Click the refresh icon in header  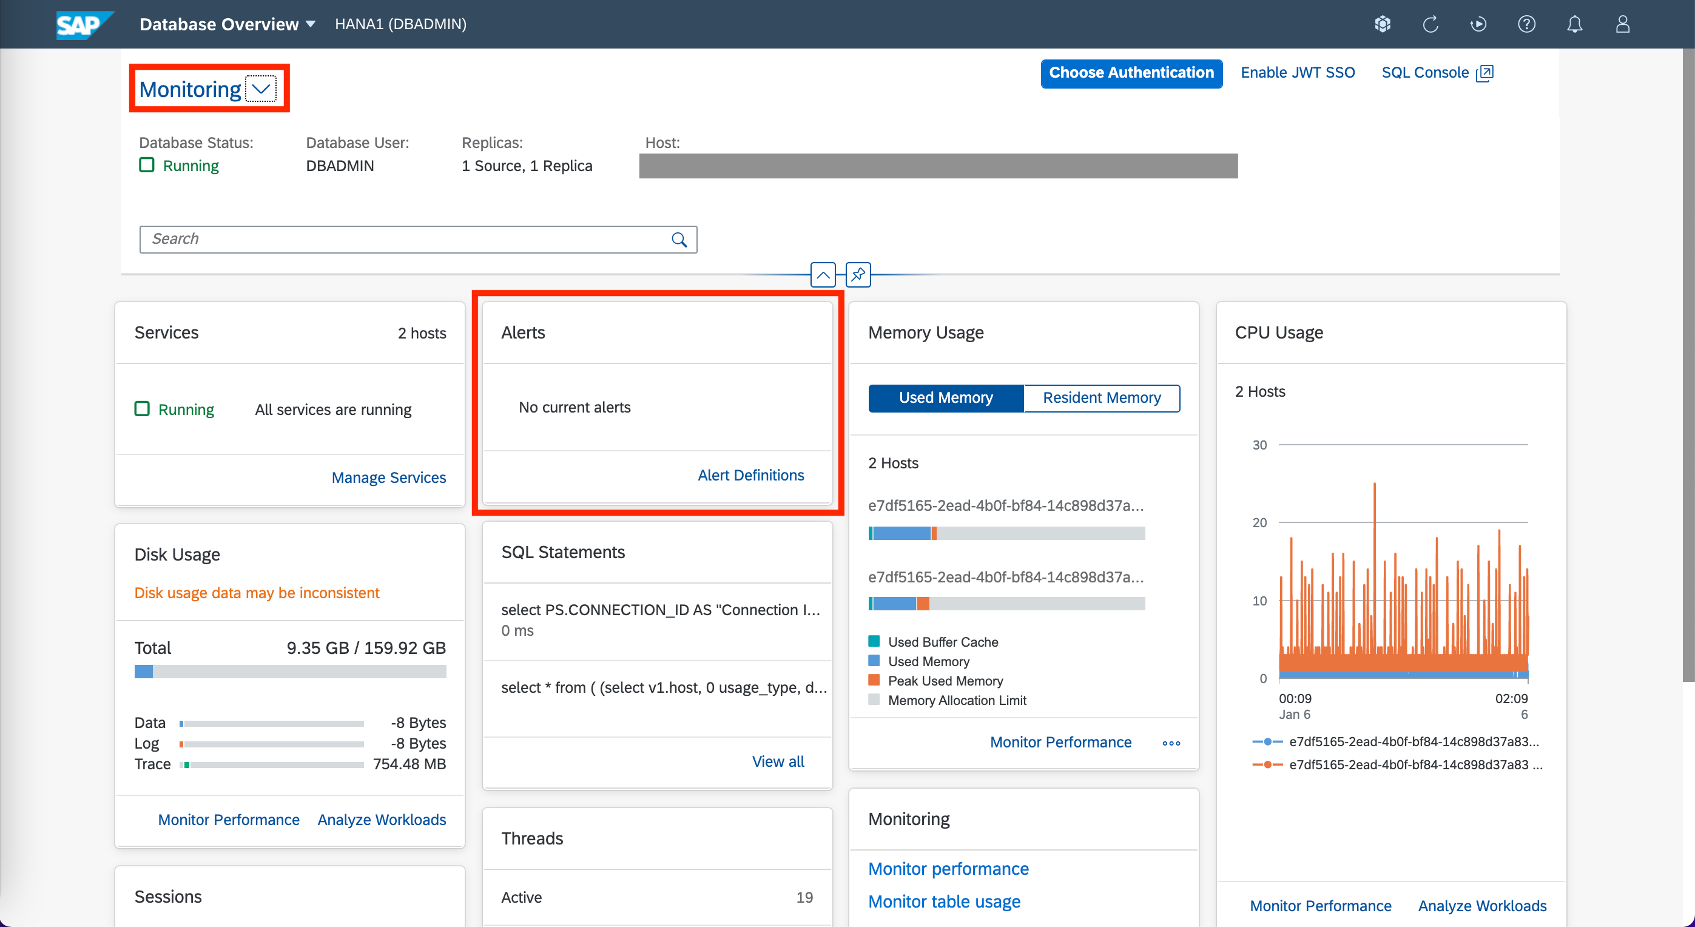[x=1430, y=24]
